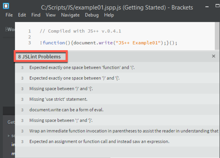Open the Help menu

click(109, 15)
